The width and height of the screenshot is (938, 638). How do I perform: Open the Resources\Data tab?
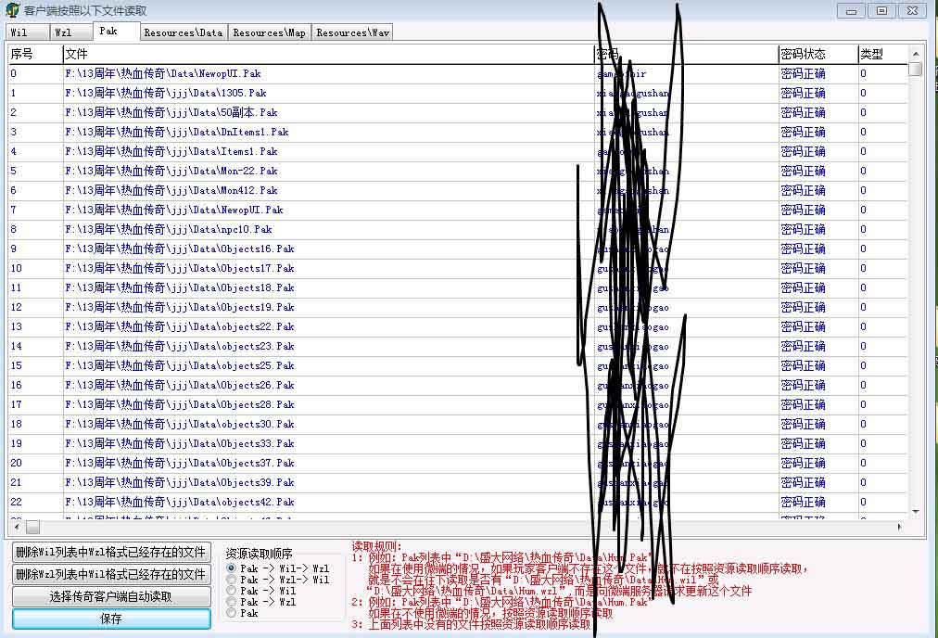pos(183,32)
